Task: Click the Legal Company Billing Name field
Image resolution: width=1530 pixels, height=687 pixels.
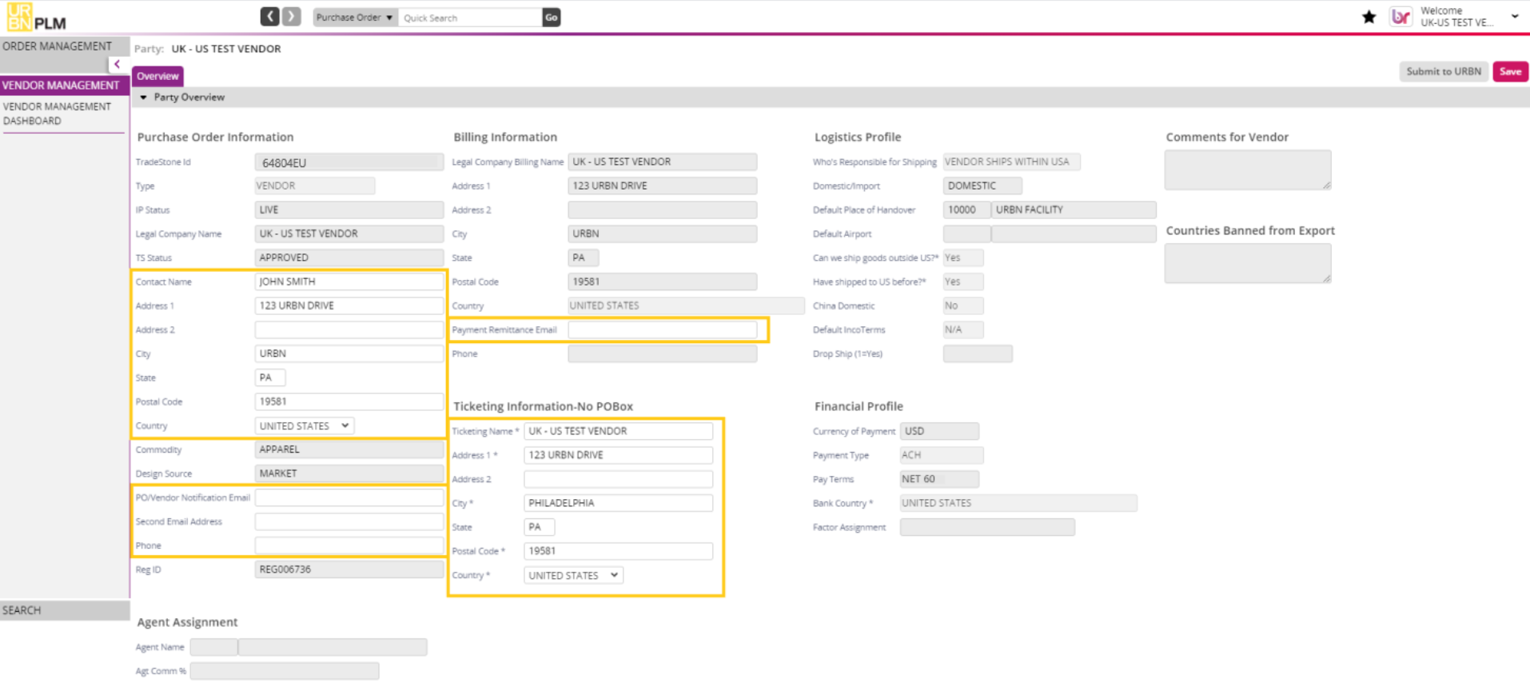Action: tap(662, 162)
